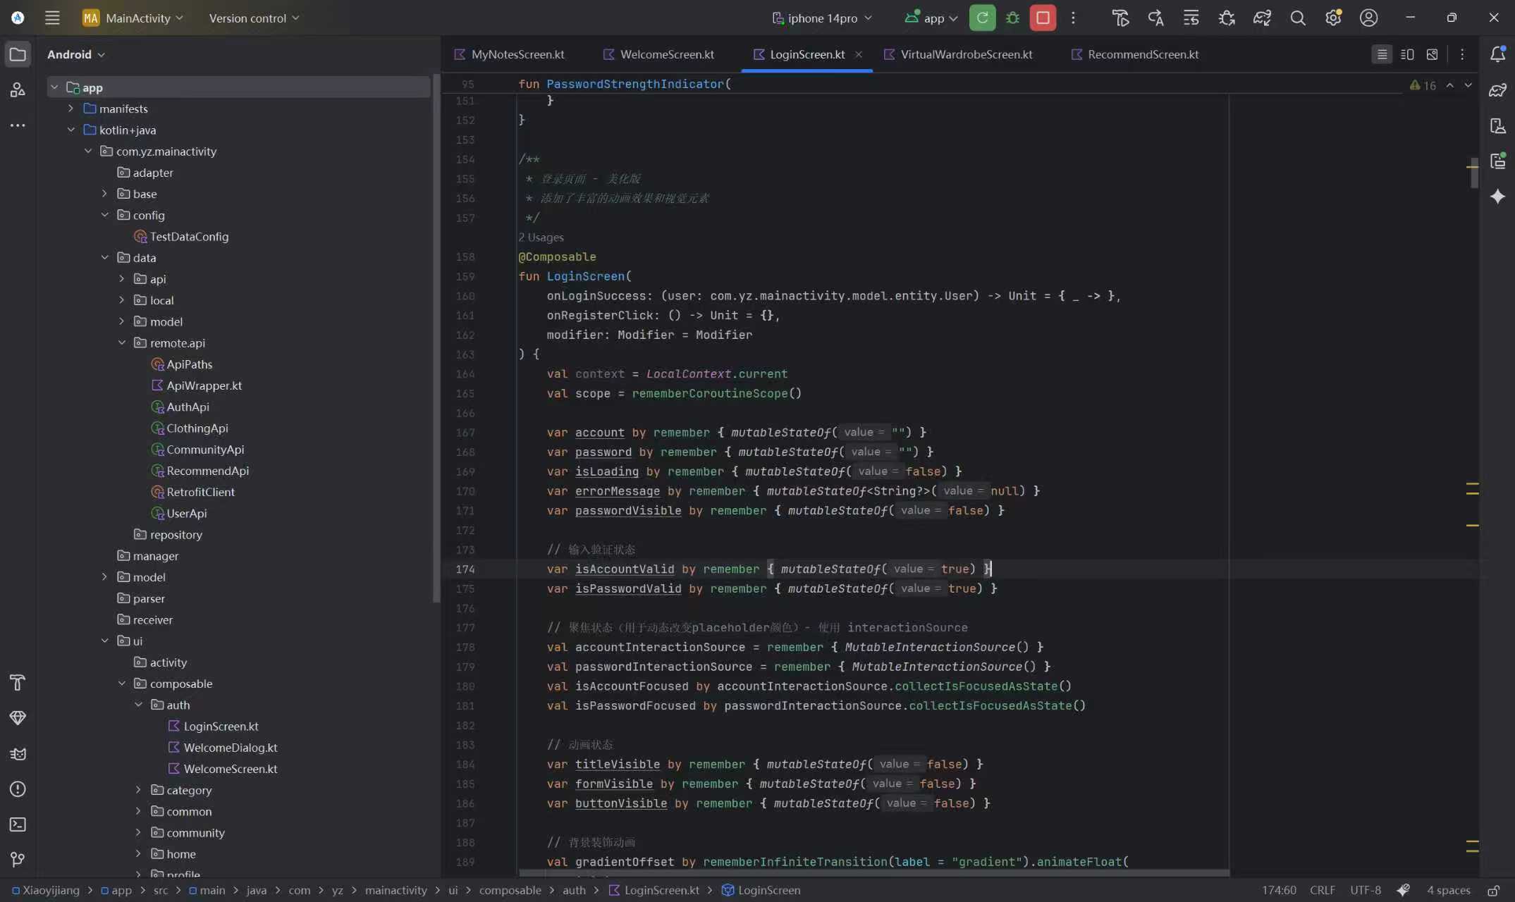Image resolution: width=1515 pixels, height=902 pixels.
Task: Click the 4 spaces indent setting
Action: [x=1448, y=890]
